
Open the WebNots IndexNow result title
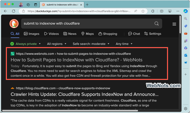pyautogui.click(x=76, y=60)
